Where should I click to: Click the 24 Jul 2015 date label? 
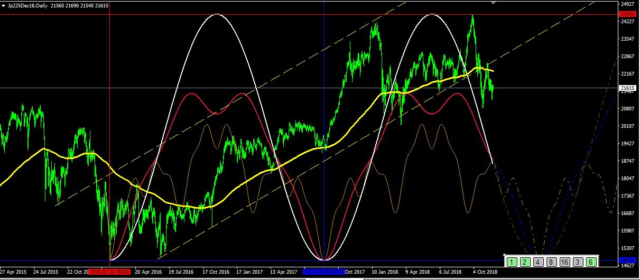coord(46,272)
